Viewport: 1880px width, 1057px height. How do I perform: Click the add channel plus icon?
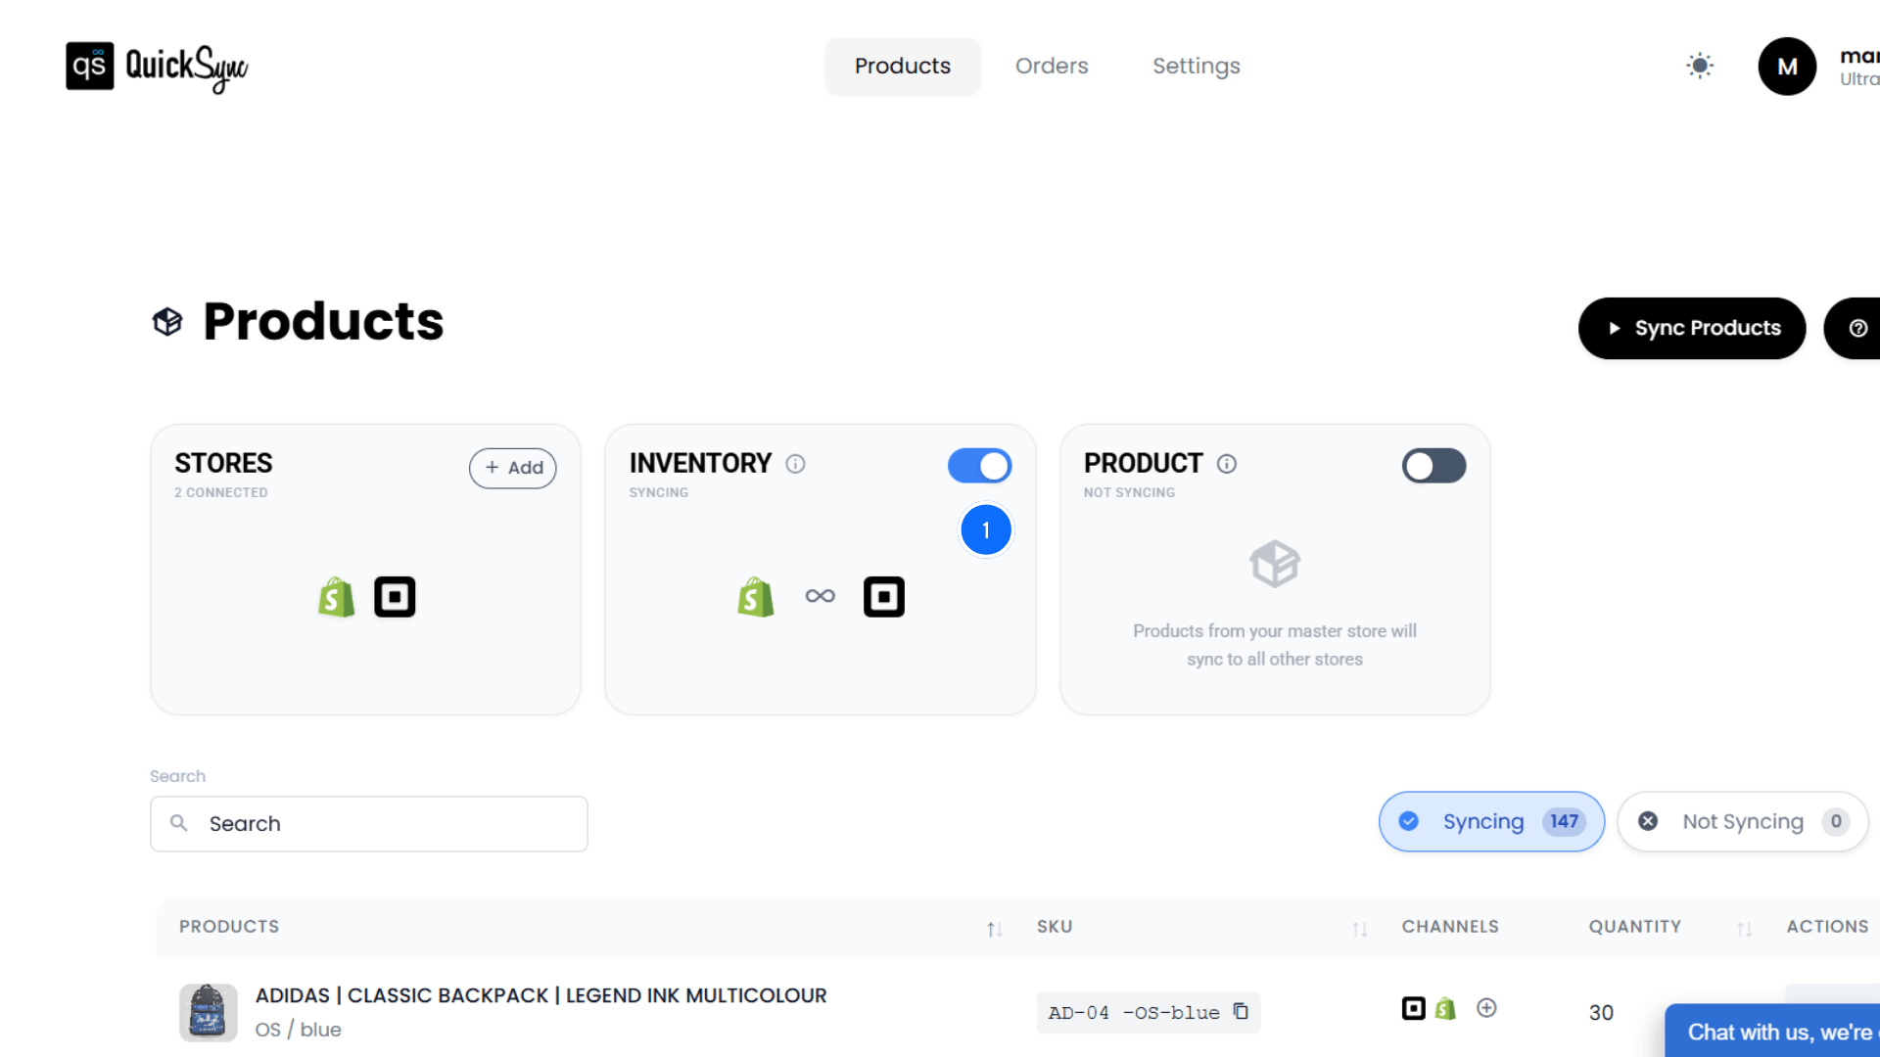coord(1486,1008)
